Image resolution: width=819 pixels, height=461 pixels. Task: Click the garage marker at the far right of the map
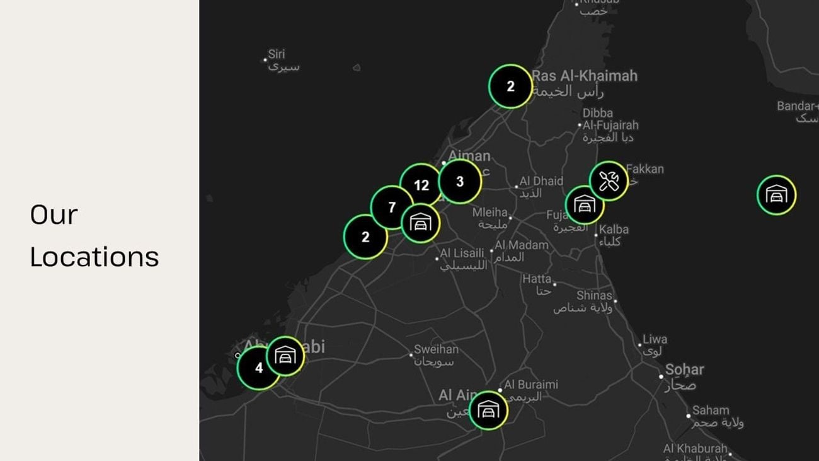776,195
